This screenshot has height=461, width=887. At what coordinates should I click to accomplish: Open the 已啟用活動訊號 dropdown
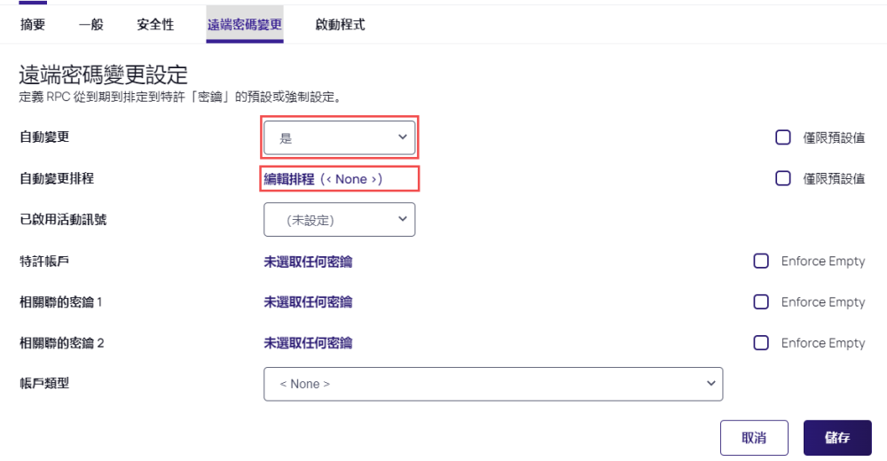[340, 220]
